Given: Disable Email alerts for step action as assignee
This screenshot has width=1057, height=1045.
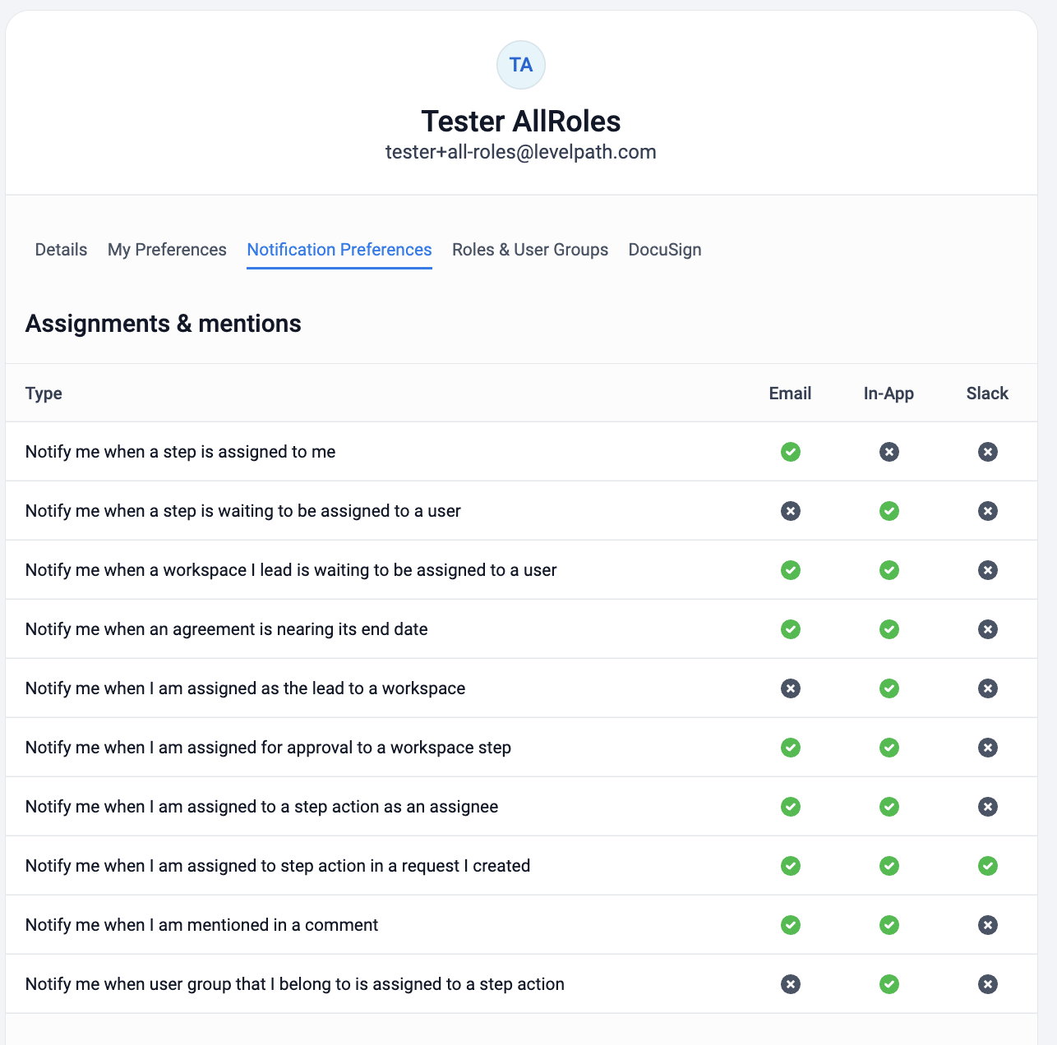Looking at the screenshot, I should coord(790,807).
